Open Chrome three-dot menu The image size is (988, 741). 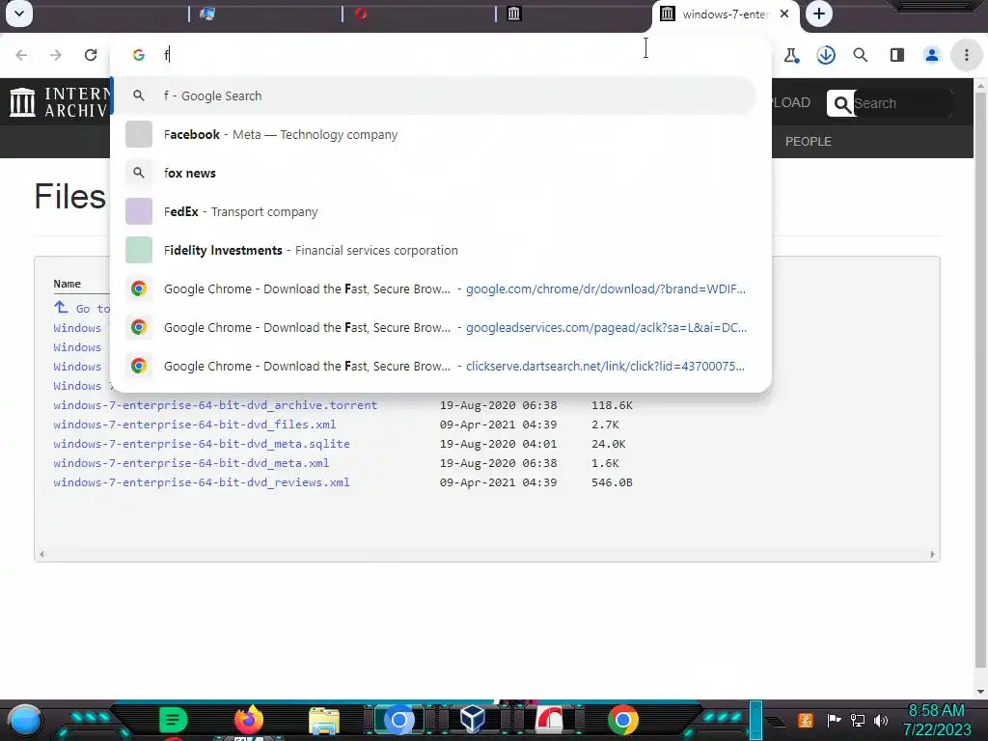(x=966, y=55)
